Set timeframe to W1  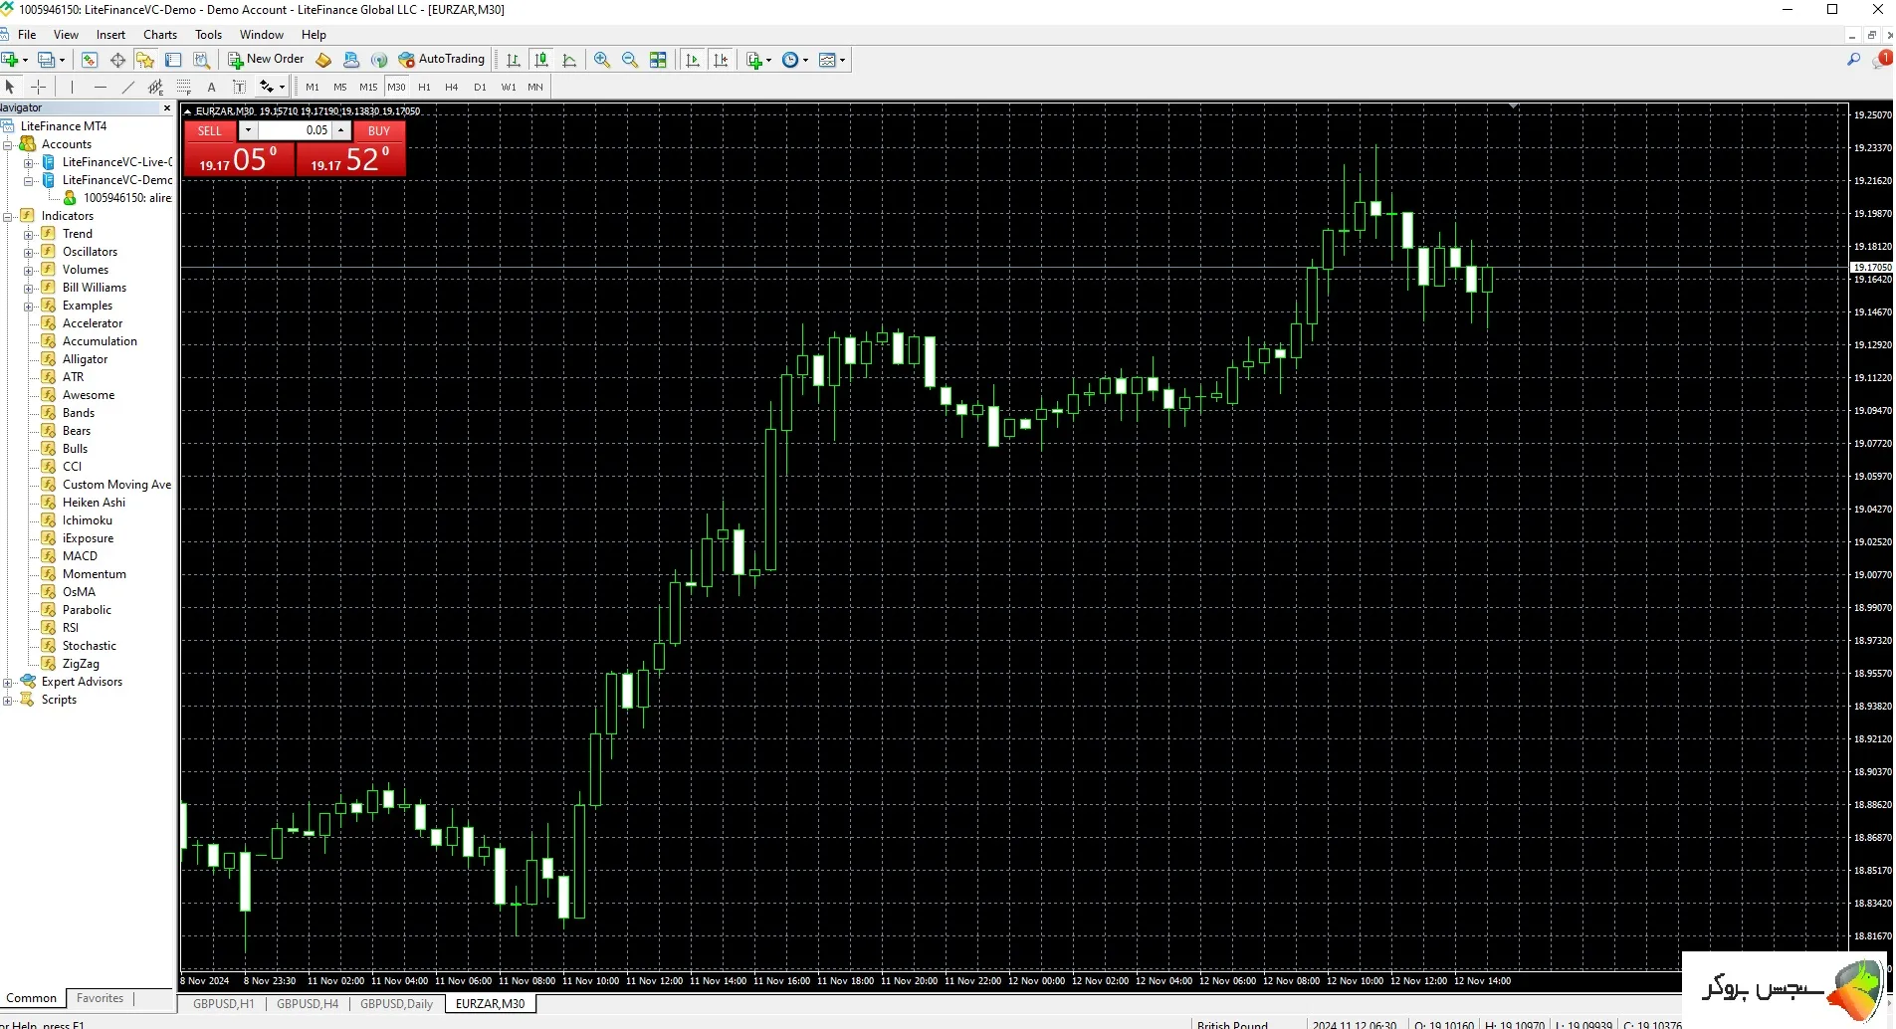pos(508,87)
